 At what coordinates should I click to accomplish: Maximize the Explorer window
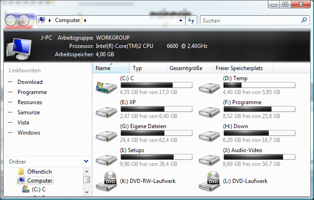[x=285, y=5]
